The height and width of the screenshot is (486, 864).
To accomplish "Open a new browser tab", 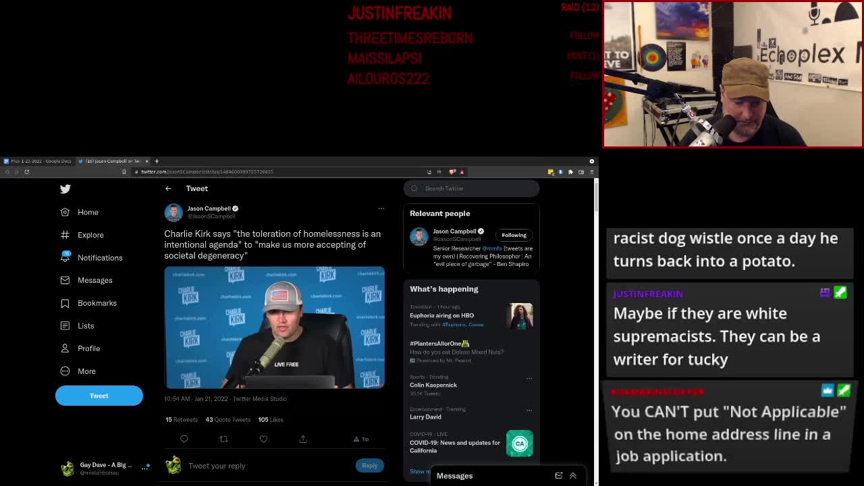I will tap(157, 161).
